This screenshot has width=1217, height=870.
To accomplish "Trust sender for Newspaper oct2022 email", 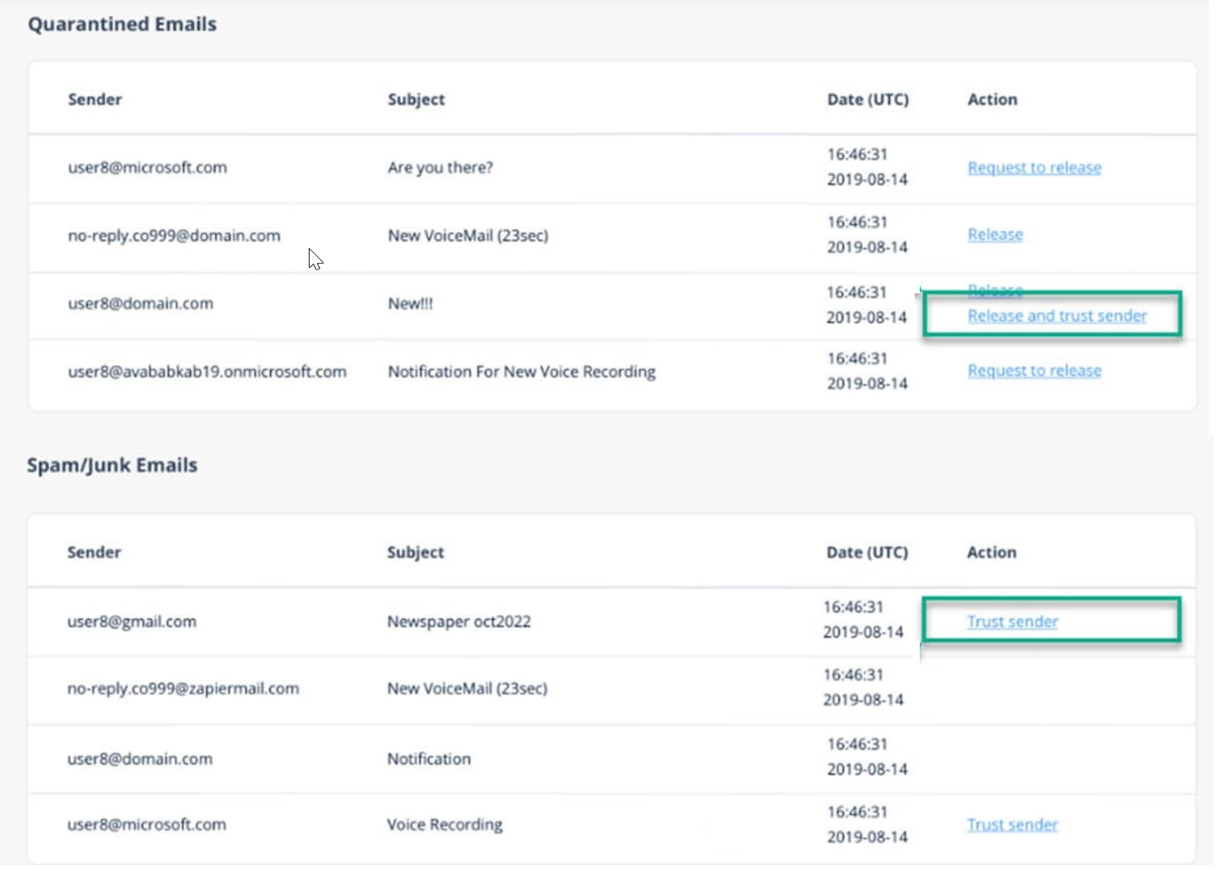I will tap(1012, 622).
